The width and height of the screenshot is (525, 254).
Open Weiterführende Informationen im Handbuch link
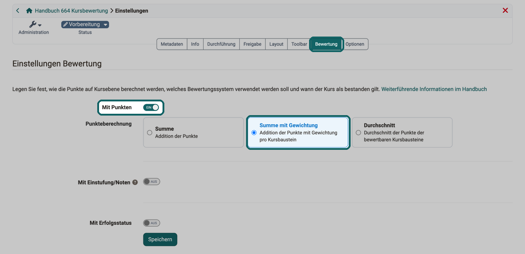coord(434,89)
